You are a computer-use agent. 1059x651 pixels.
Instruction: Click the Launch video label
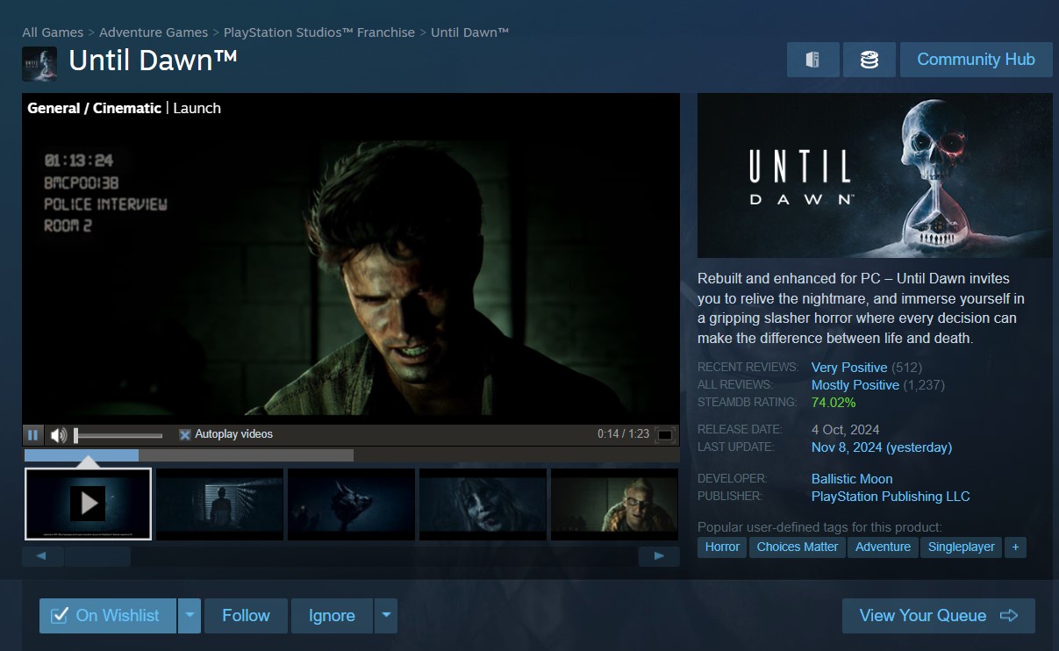(x=197, y=108)
